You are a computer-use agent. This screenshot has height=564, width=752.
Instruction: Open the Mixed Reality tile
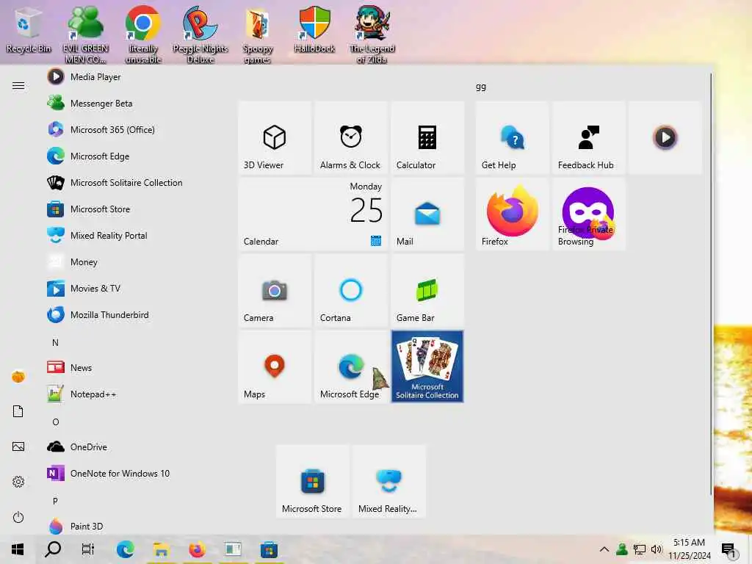pyautogui.click(x=389, y=481)
